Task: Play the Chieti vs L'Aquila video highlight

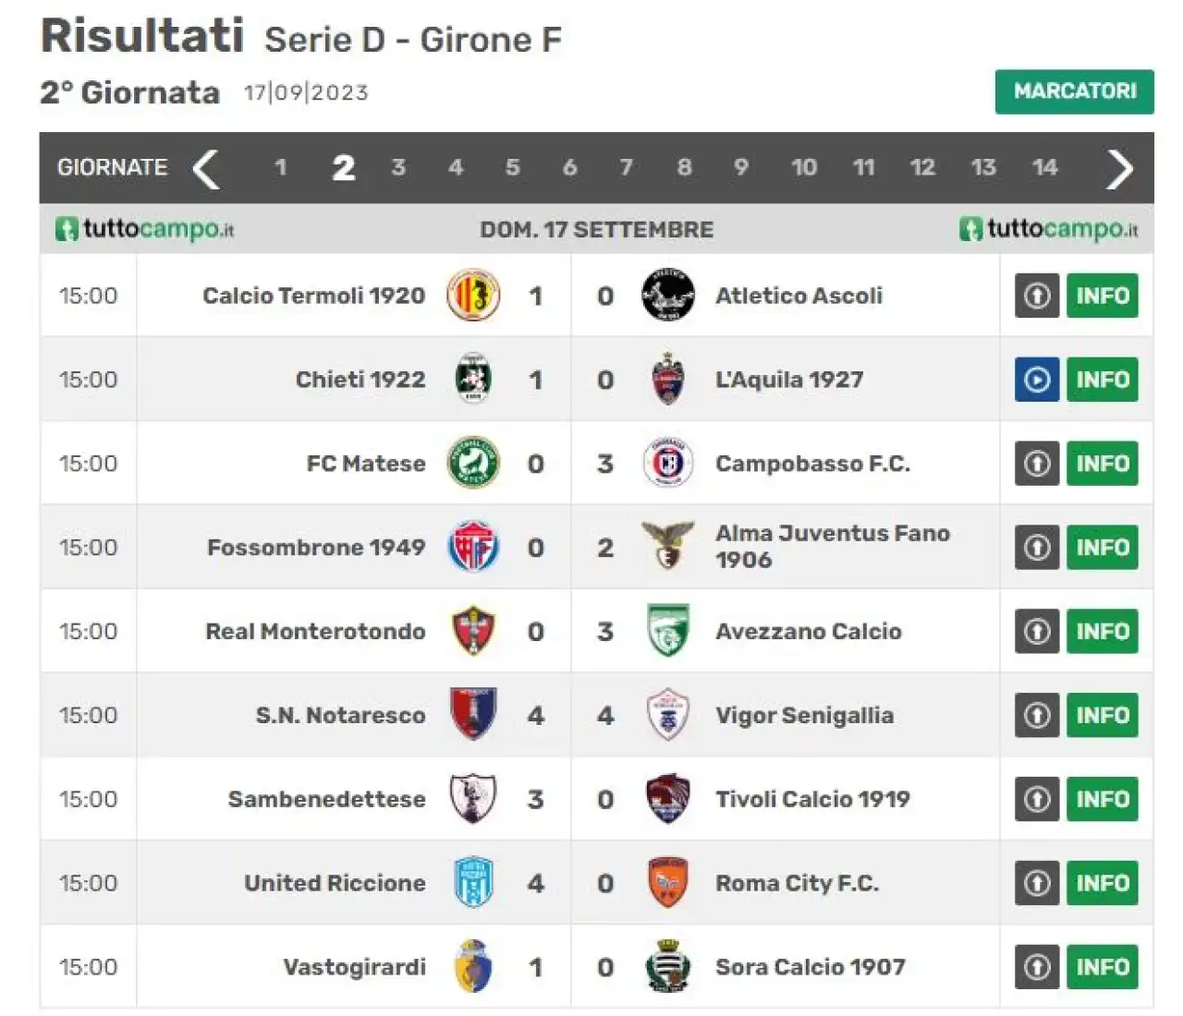Action: click(1037, 380)
